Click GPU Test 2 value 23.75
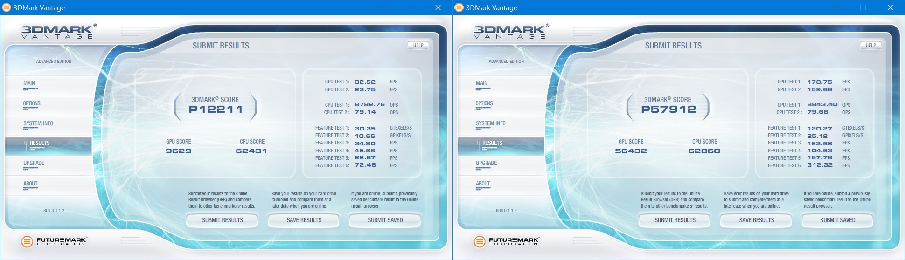This screenshot has width=905, height=260. (x=365, y=89)
